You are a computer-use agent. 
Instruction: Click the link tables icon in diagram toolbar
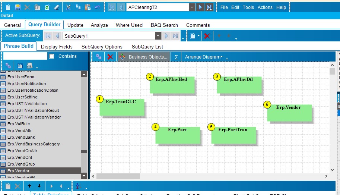[x=99, y=57]
